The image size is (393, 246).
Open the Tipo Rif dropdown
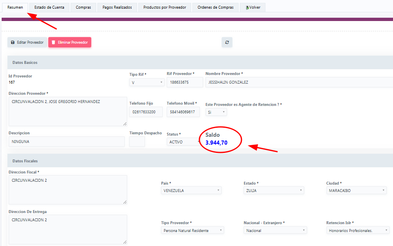click(x=147, y=82)
